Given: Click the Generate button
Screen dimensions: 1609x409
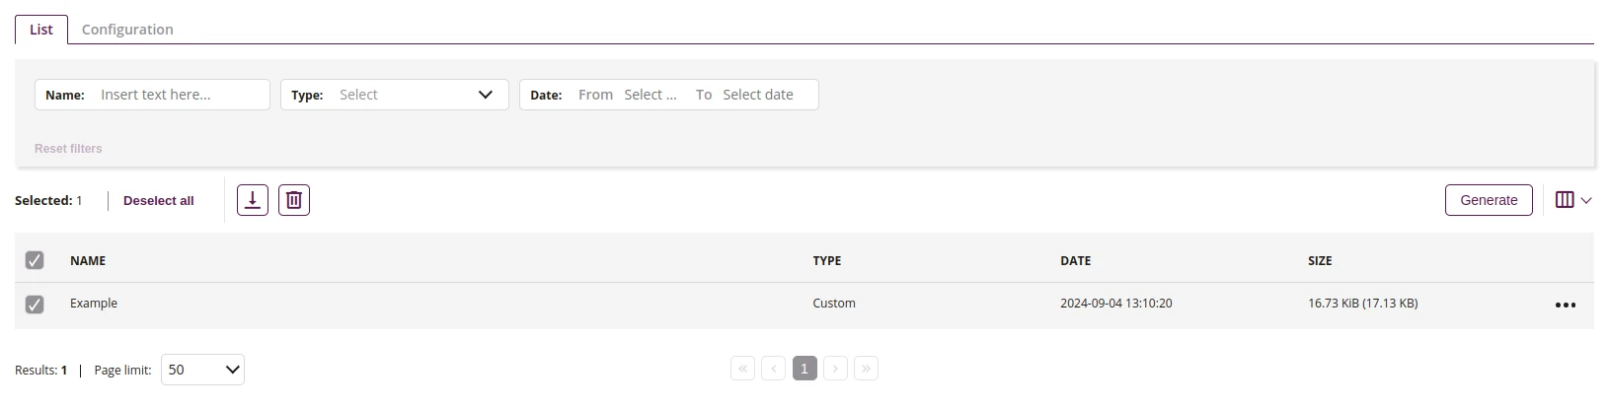Looking at the screenshot, I should [1489, 200].
